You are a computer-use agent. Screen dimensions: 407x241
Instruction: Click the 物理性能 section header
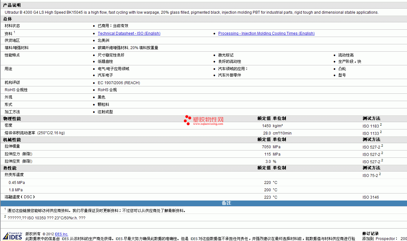pyautogui.click(x=12, y=119)
